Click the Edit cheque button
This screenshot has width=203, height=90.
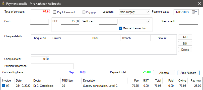(x=185, y=44)
